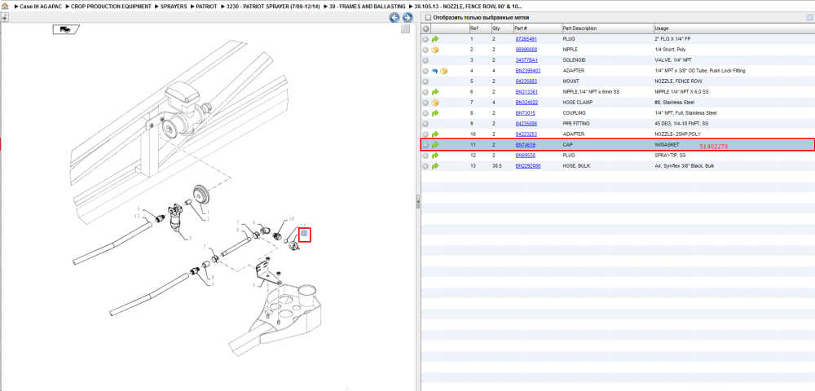Screen dimensions: 815x391
Task: Sort by the Qty column header
Action: (501, 29)
